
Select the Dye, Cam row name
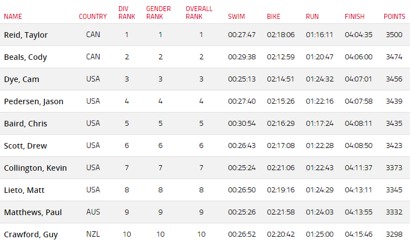[x=22, y=79]
